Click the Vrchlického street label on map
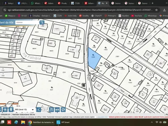168x126 pixels. [71, 22]
